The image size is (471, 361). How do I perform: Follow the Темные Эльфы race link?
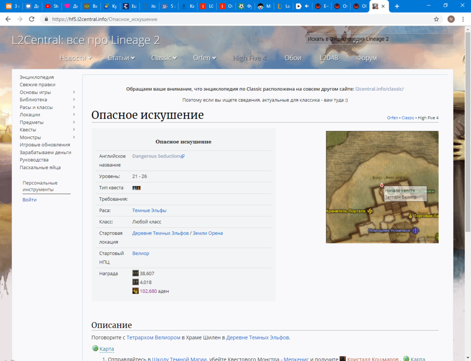149,211
